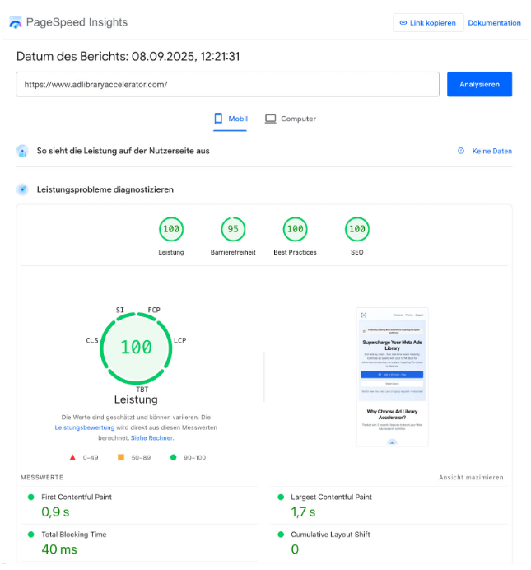The width and height of the screenshot is (531, 570).
Task: Click the Cumulative Layout Shift value 0
Action: (295, 549)
